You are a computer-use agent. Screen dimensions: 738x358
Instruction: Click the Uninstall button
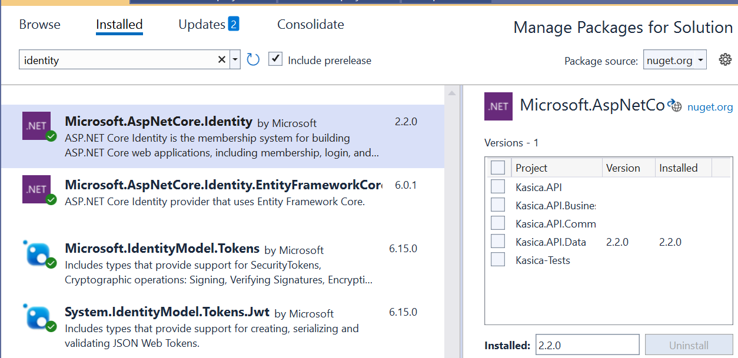pyautogui.click(x=689, y=345)
